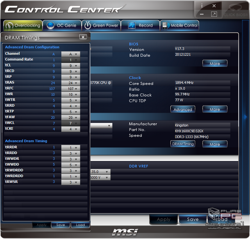This screenshot has width=250, height=239.
Task: Switch to the Overclocking tab
Action: click(x=23, y=25)
